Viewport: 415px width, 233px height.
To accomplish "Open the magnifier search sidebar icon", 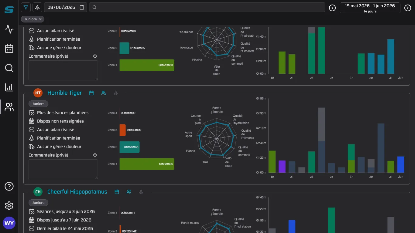I will click(9, 68).
